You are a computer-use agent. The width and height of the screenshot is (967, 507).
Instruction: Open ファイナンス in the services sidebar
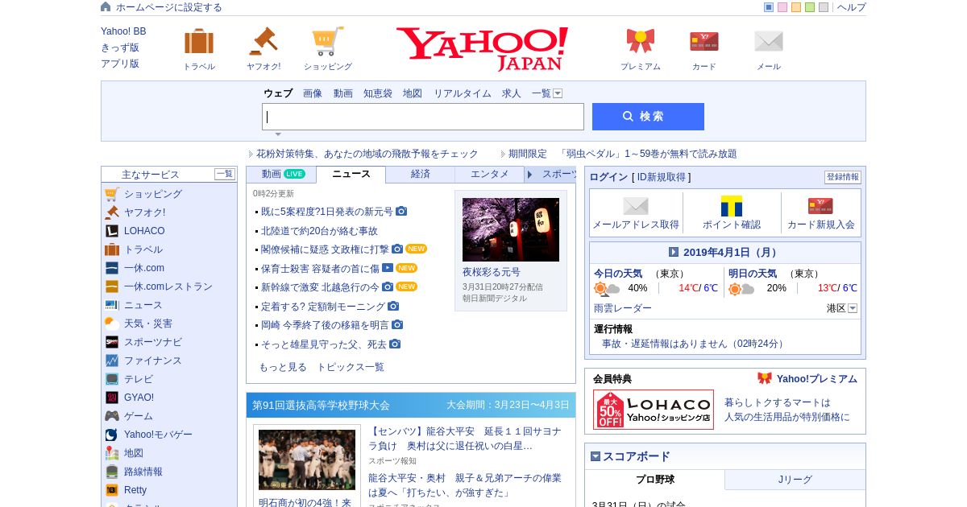pyautogui.click(x=153, y=361)
